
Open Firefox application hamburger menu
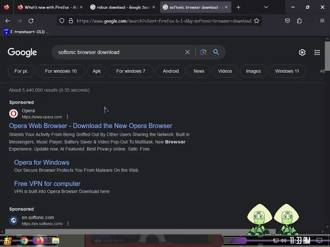pos(322,21)
